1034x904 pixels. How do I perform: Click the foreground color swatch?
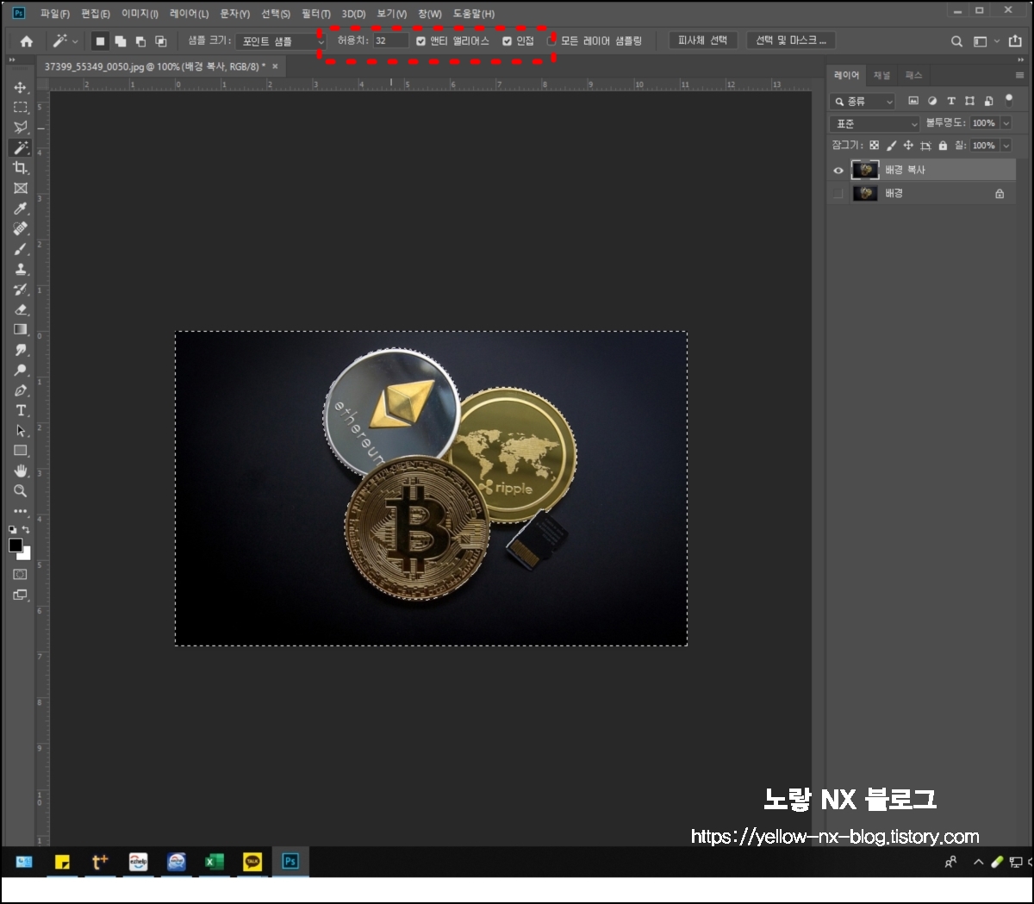[x=16, y=546]
